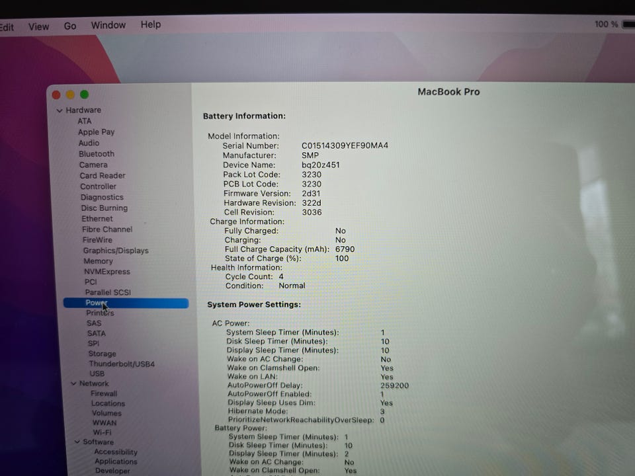Select WWAN under Network

(x=105, y=423)
